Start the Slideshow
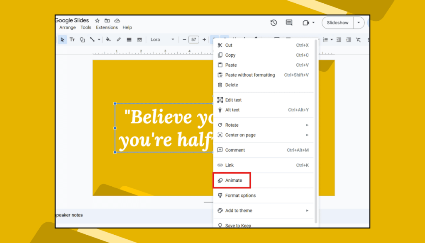The image size is (425, 243). 337,23
